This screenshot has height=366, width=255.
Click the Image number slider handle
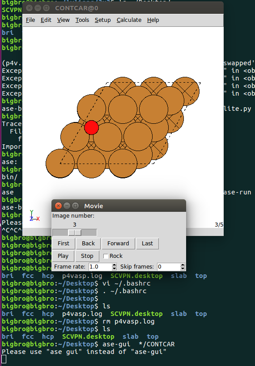click(75, 232)
